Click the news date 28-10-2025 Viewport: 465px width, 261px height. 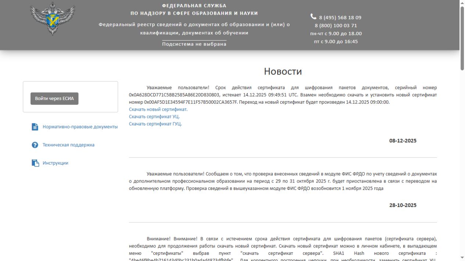click(x=403, y=205)
